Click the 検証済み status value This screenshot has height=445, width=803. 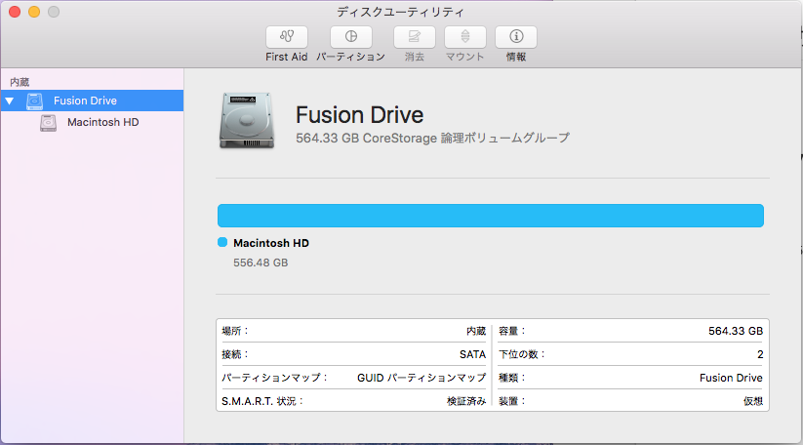(x=466, y=401)
